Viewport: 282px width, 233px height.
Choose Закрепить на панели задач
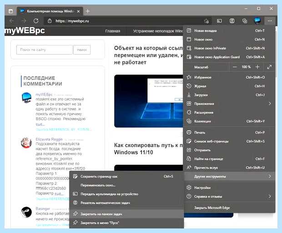click(126, 214)
